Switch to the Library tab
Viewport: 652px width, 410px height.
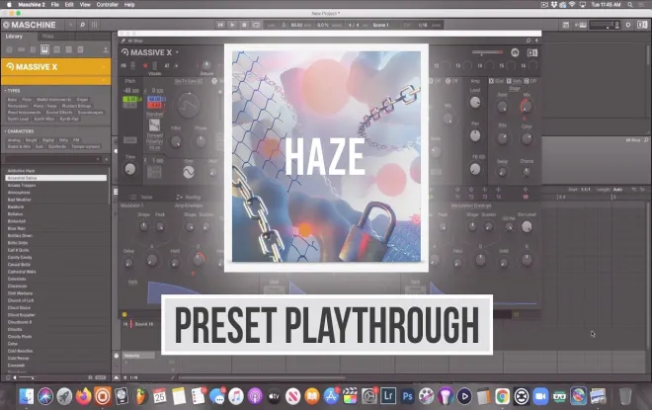click(x=14, y=37)
